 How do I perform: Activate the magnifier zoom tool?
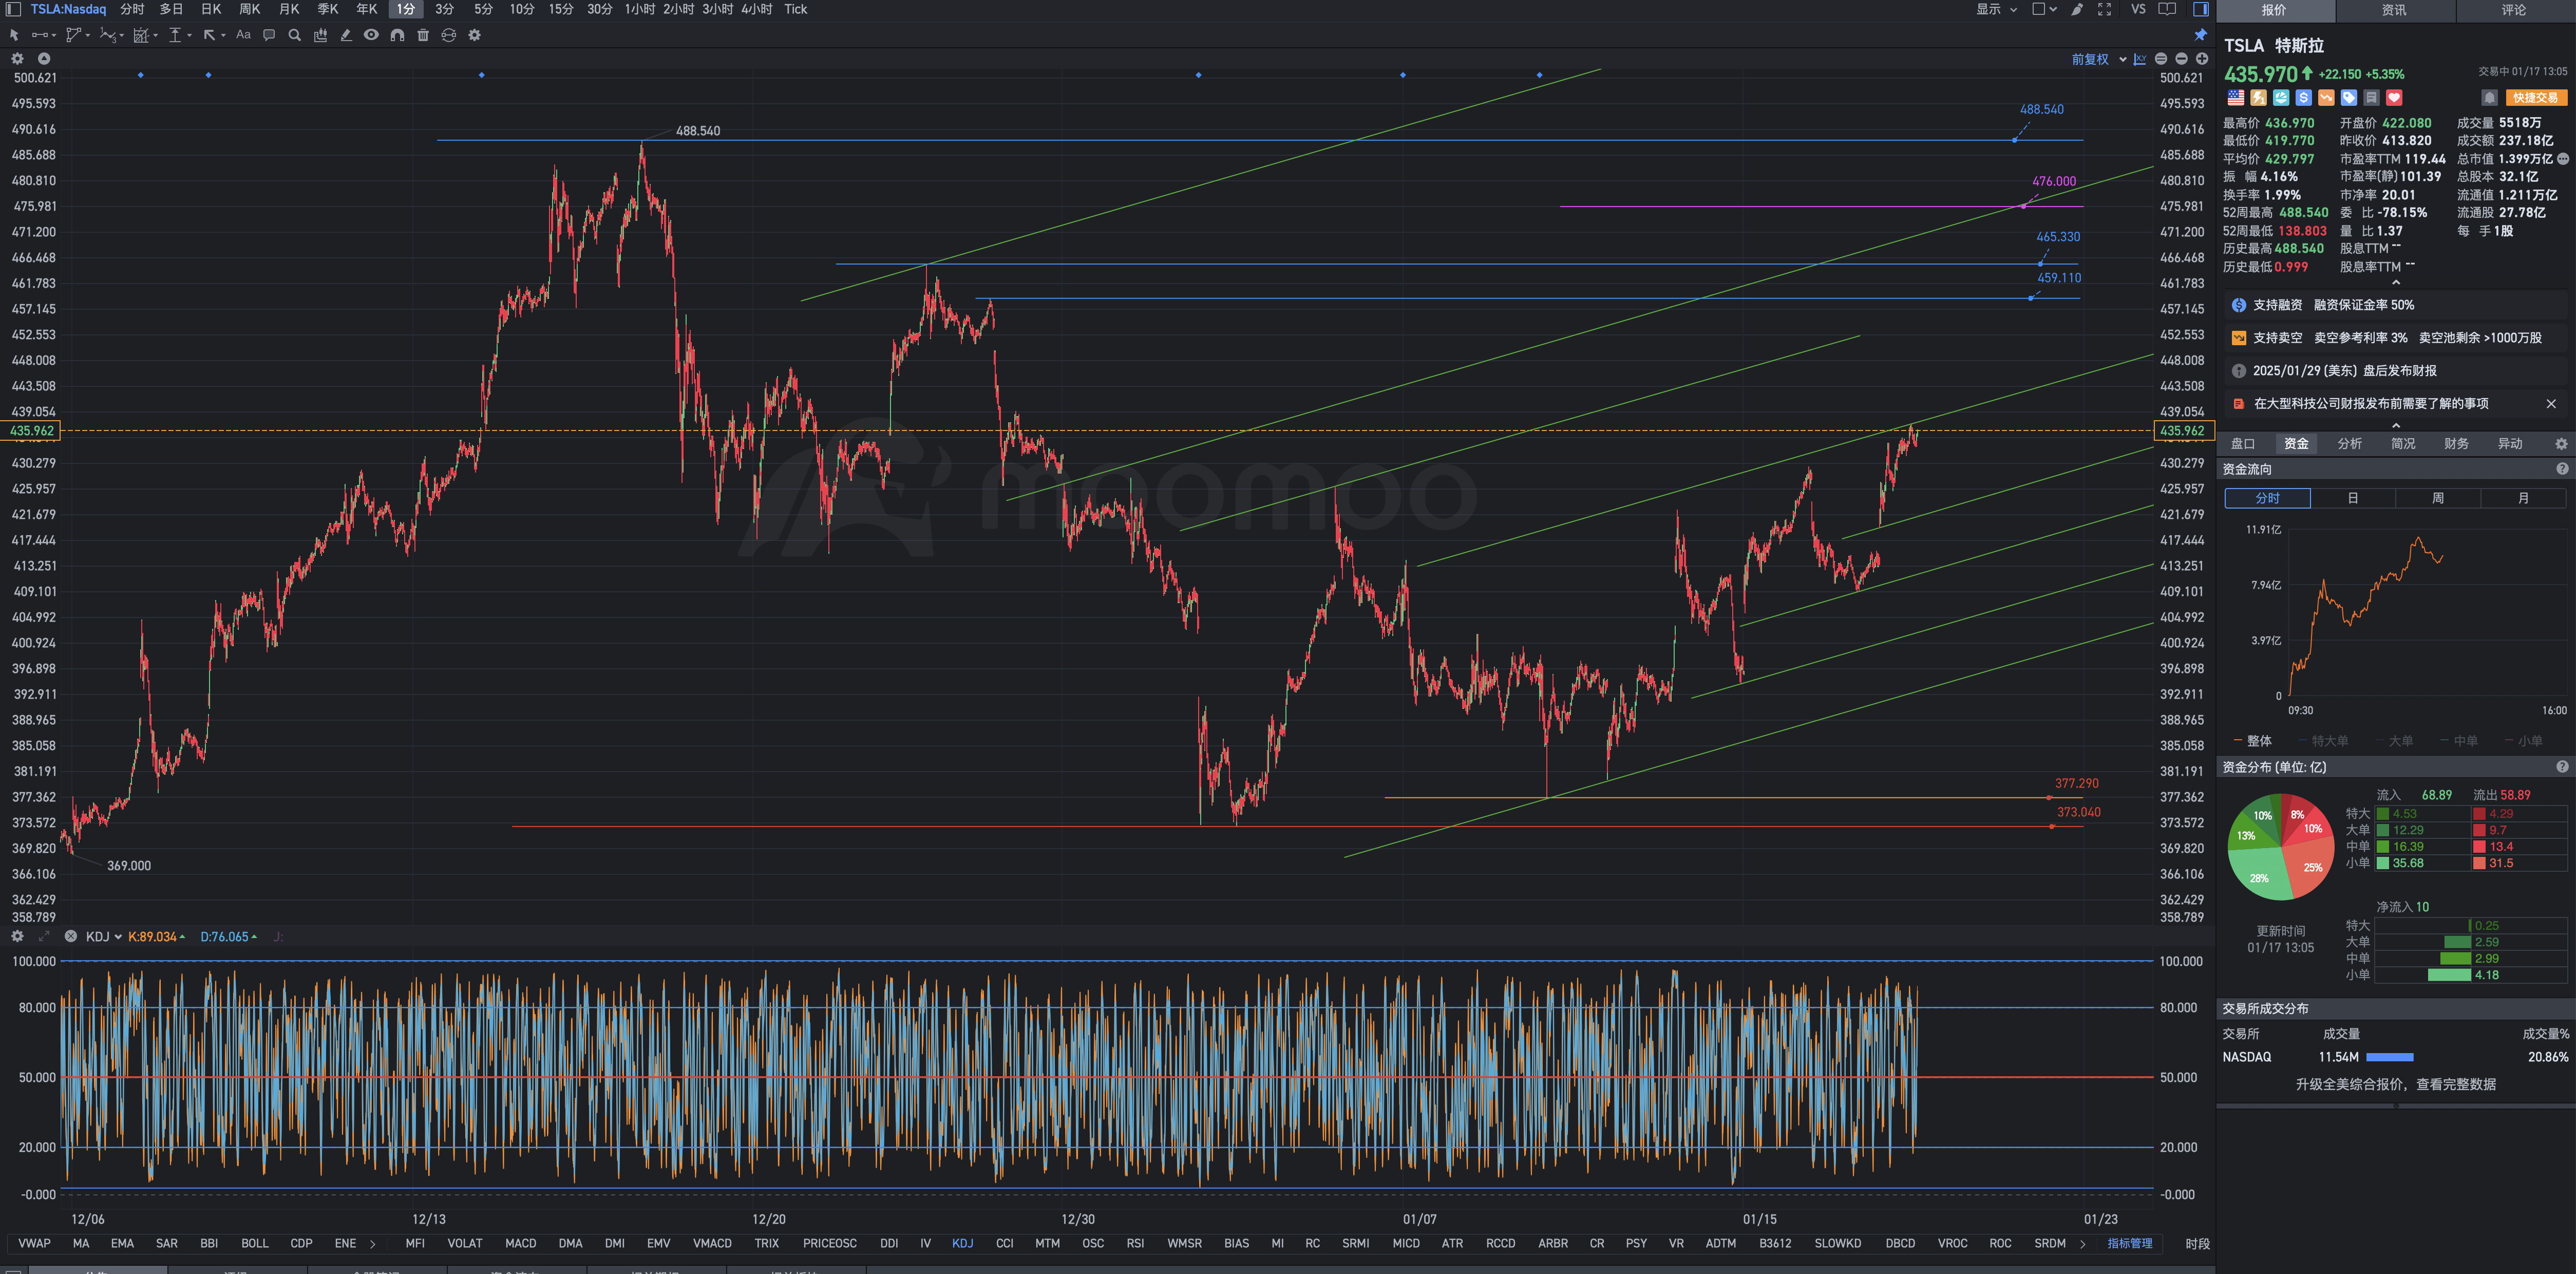tap(294, 35)
